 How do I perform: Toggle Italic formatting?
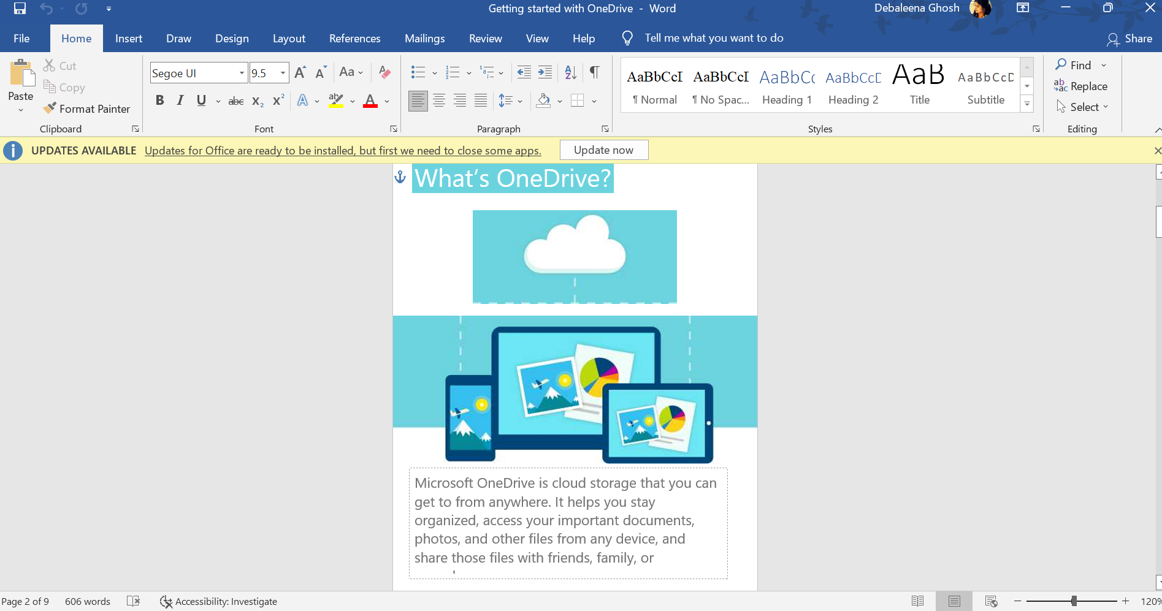tap(180, 101)
